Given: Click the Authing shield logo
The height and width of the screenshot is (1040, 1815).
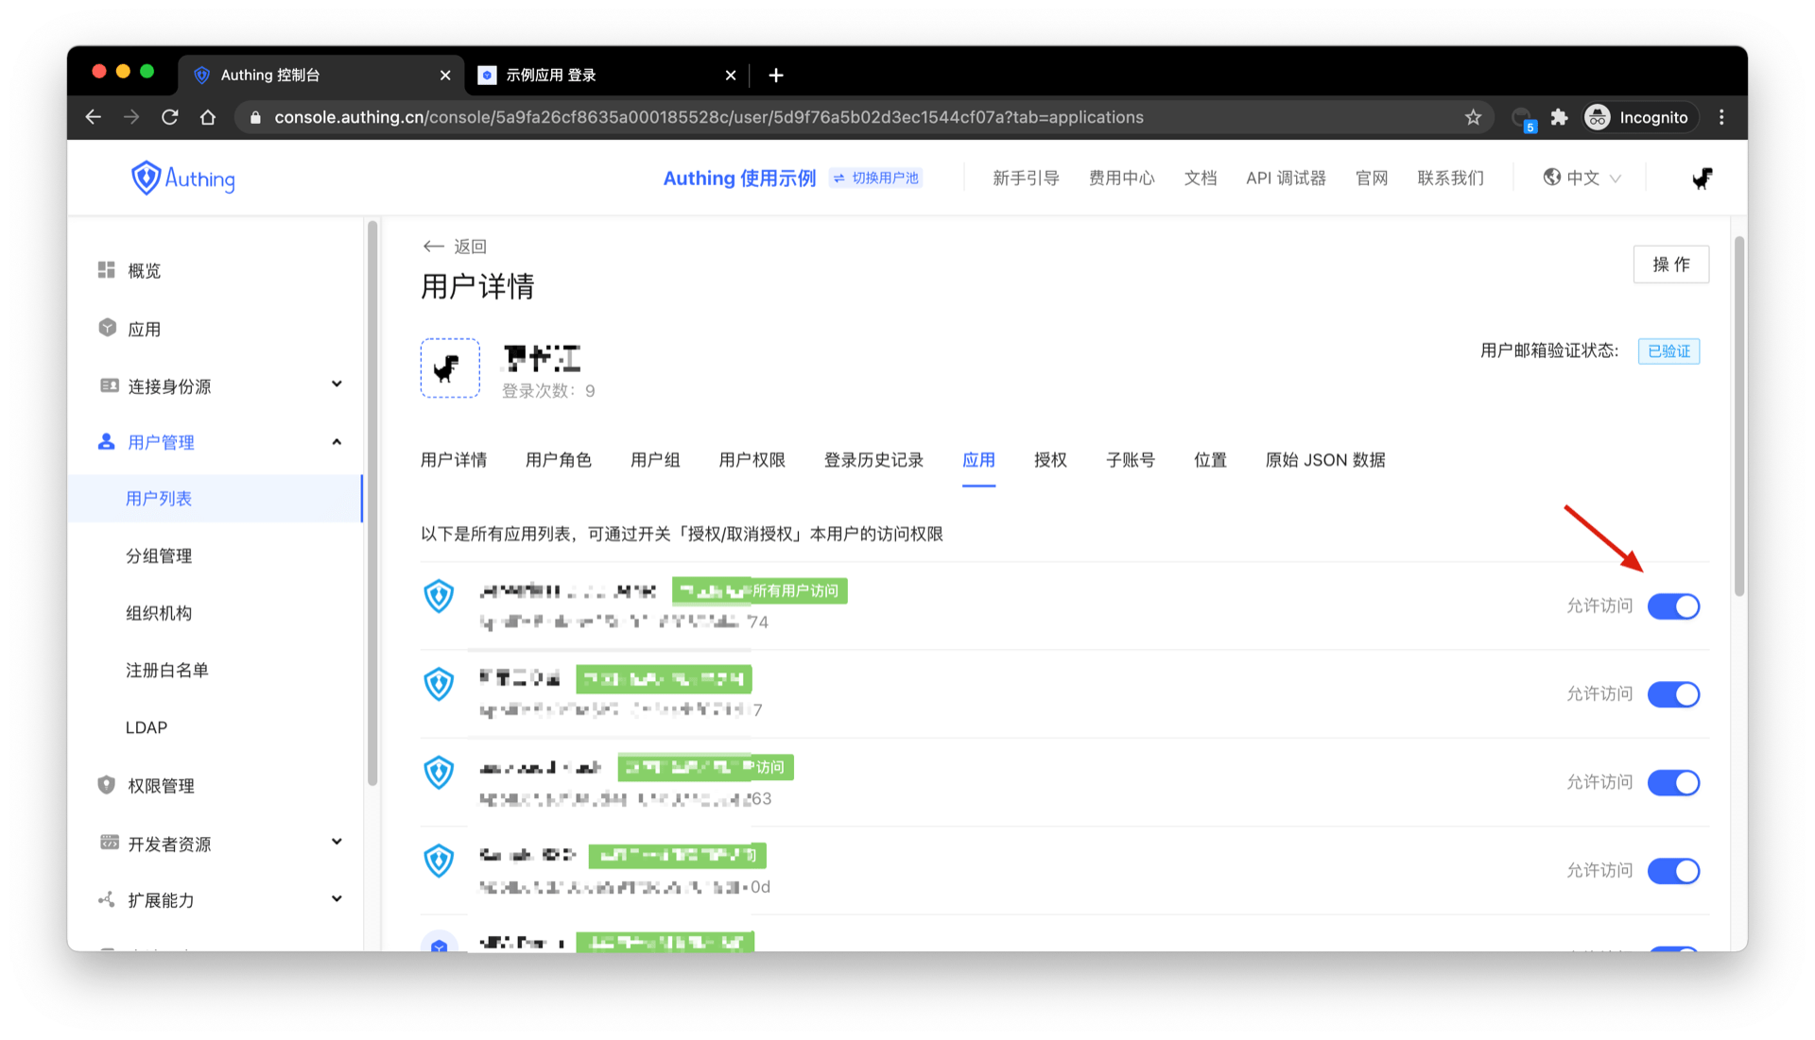Looking at the screenshot, I should click(x=146, y=178).
